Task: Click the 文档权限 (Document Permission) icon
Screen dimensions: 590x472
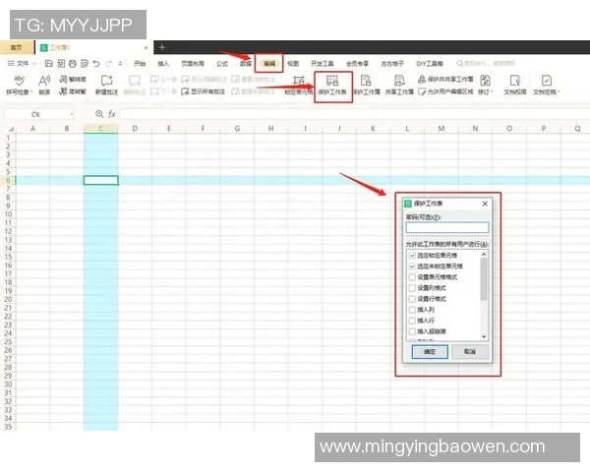Action: (515, 82)
